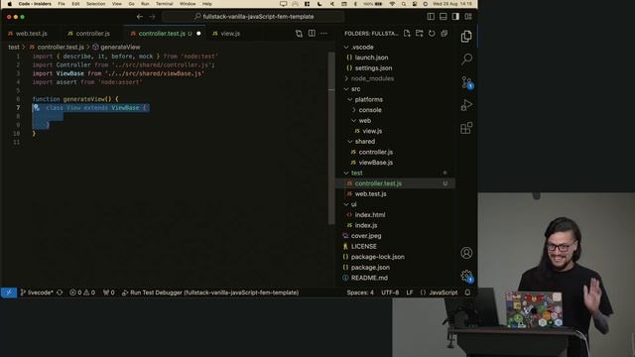Expand the console folder
Viewport: 635px width, 357px height.
click(x=354, y=110)
